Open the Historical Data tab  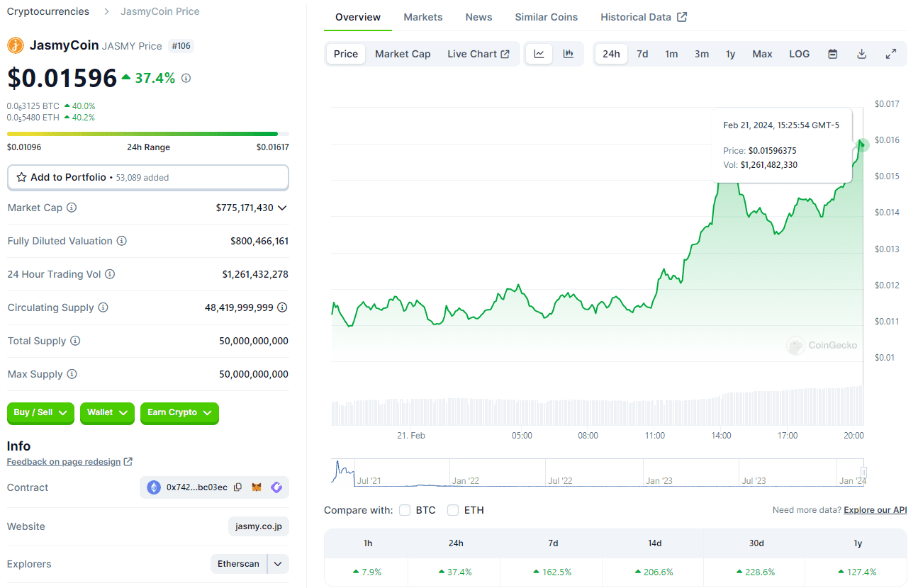pyautogui.click(x=644, y=17)
